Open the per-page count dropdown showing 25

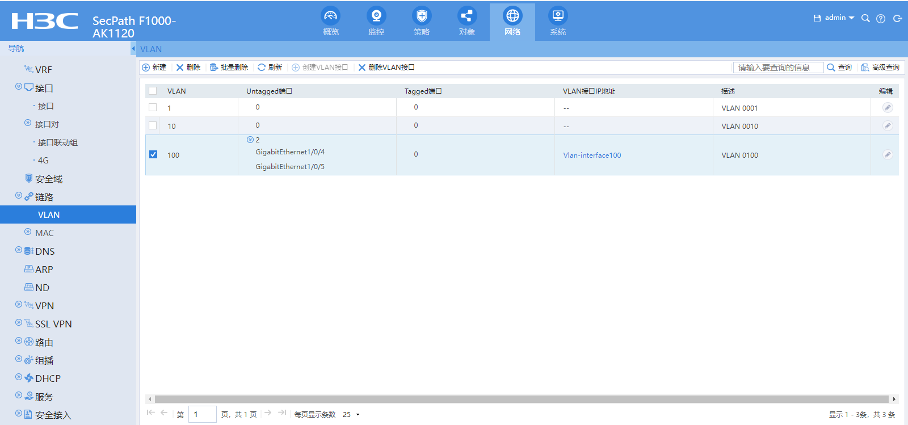pos(351,415)
